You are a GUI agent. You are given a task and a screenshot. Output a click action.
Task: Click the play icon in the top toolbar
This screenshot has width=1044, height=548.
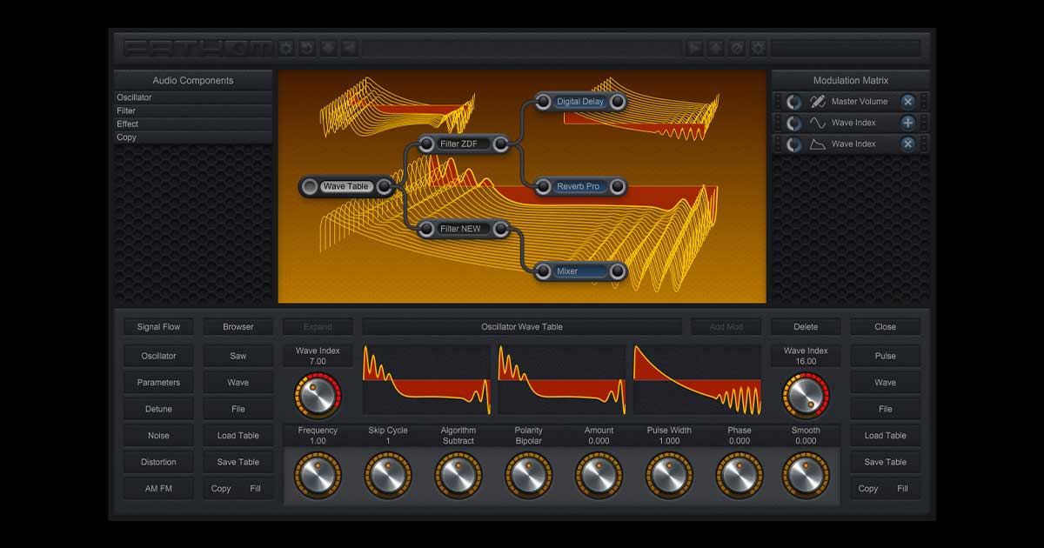[694, 48]
